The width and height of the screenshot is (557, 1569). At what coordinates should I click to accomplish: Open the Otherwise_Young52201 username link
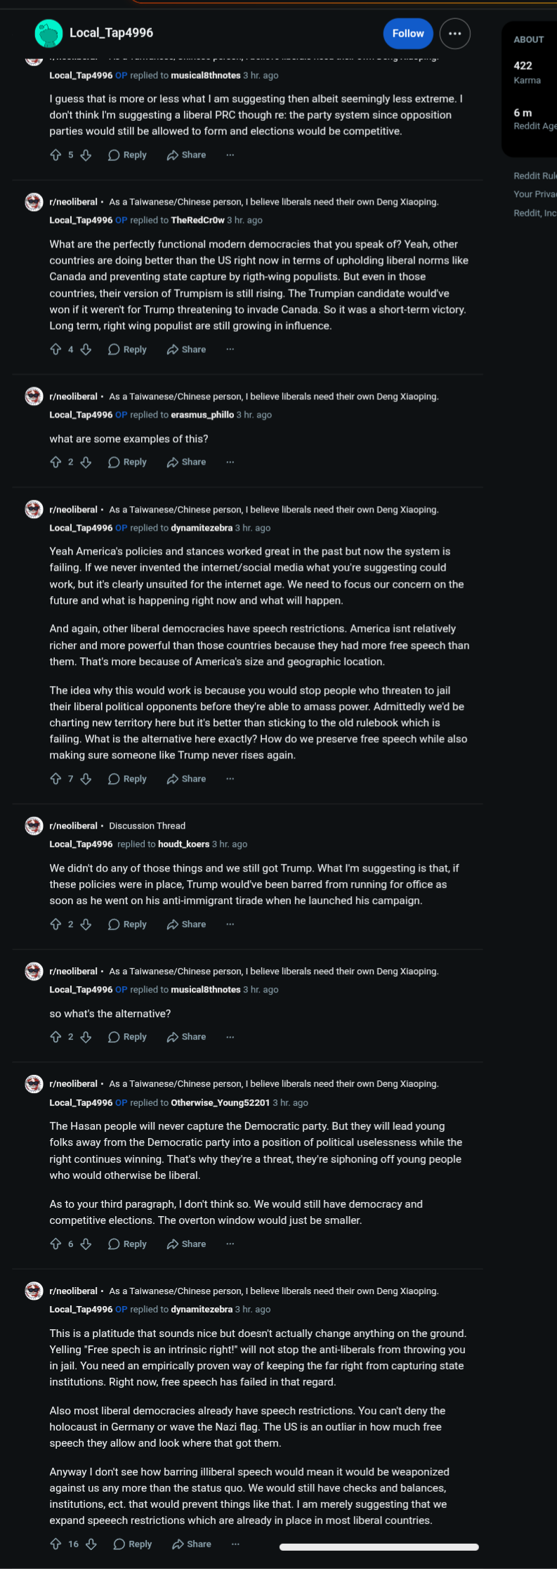click(221, 1102)
